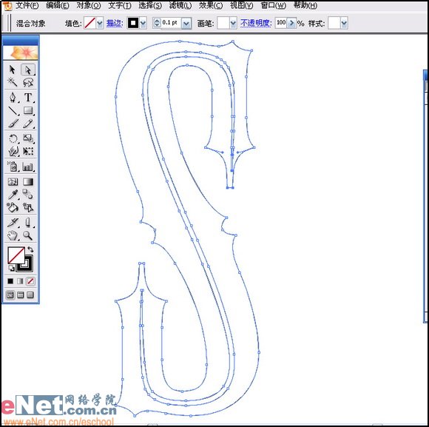429x427 pixels.
Task: Select the Scale tool
Action: coord(28,138)
